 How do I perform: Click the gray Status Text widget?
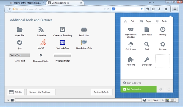(x=20, y=55)
